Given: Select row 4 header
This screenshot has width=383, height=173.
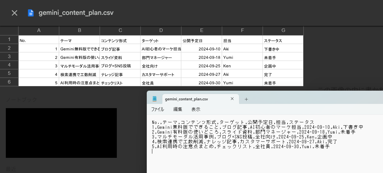Looking at the screenshot, I should (x=9, y=65).
